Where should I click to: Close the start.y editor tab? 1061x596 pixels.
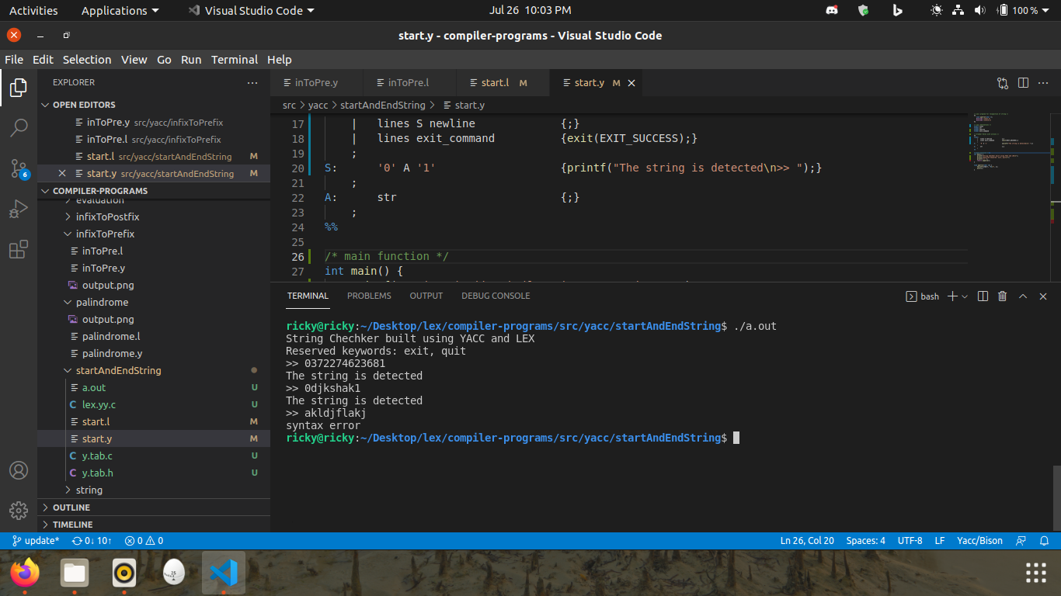pyautogui.click(x=631, y=83)
